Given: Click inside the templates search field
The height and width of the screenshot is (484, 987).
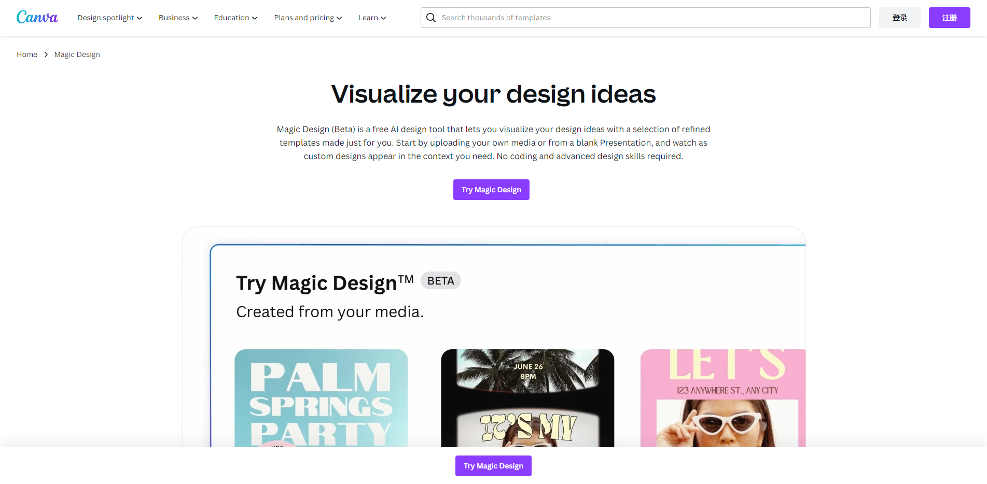Looking at the screenshot, I should (571, 17).
